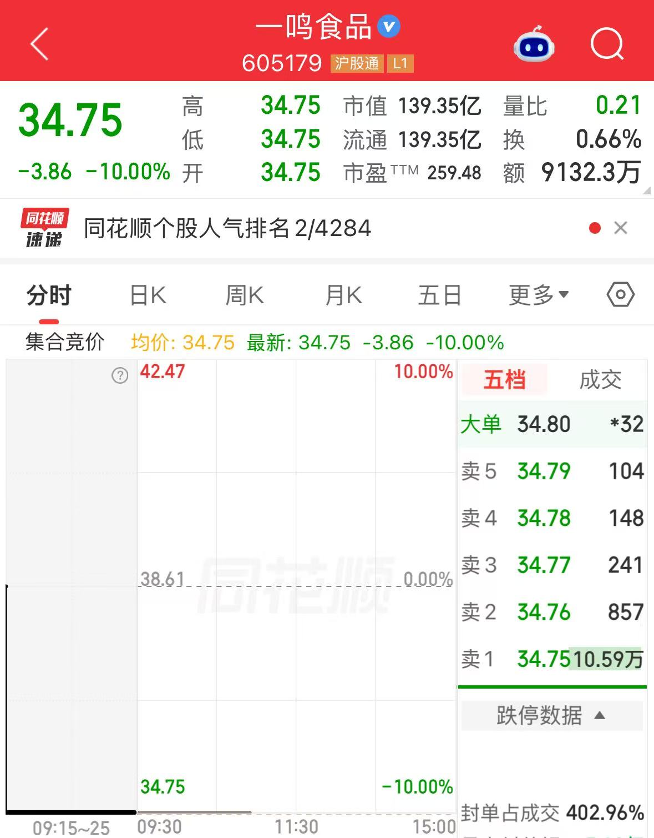The height and width of the screenshot is (838, 654).
Task: Switch to 周K chart tab
Action: pos(245,295)
